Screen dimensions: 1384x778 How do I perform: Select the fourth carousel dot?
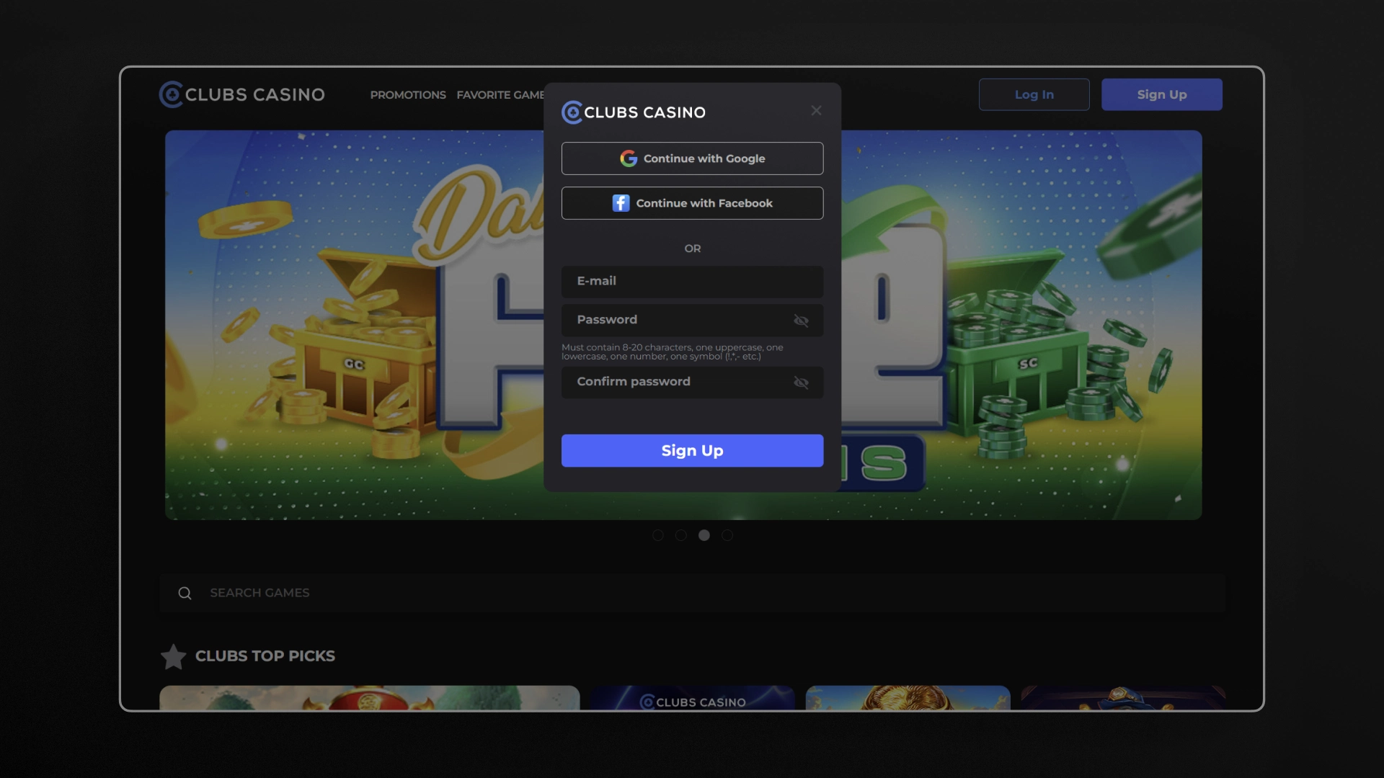point(727,535)
